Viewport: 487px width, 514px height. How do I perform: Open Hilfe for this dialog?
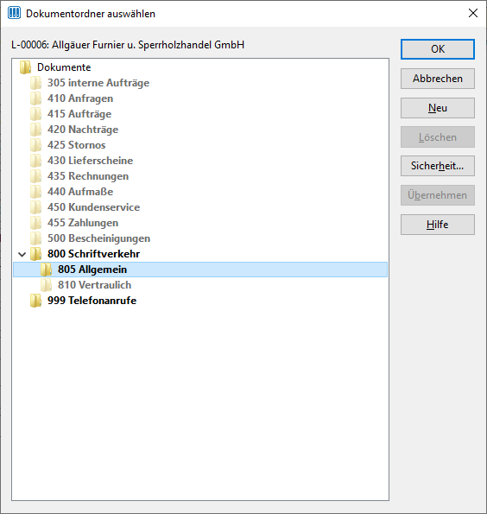coord(438,225)
